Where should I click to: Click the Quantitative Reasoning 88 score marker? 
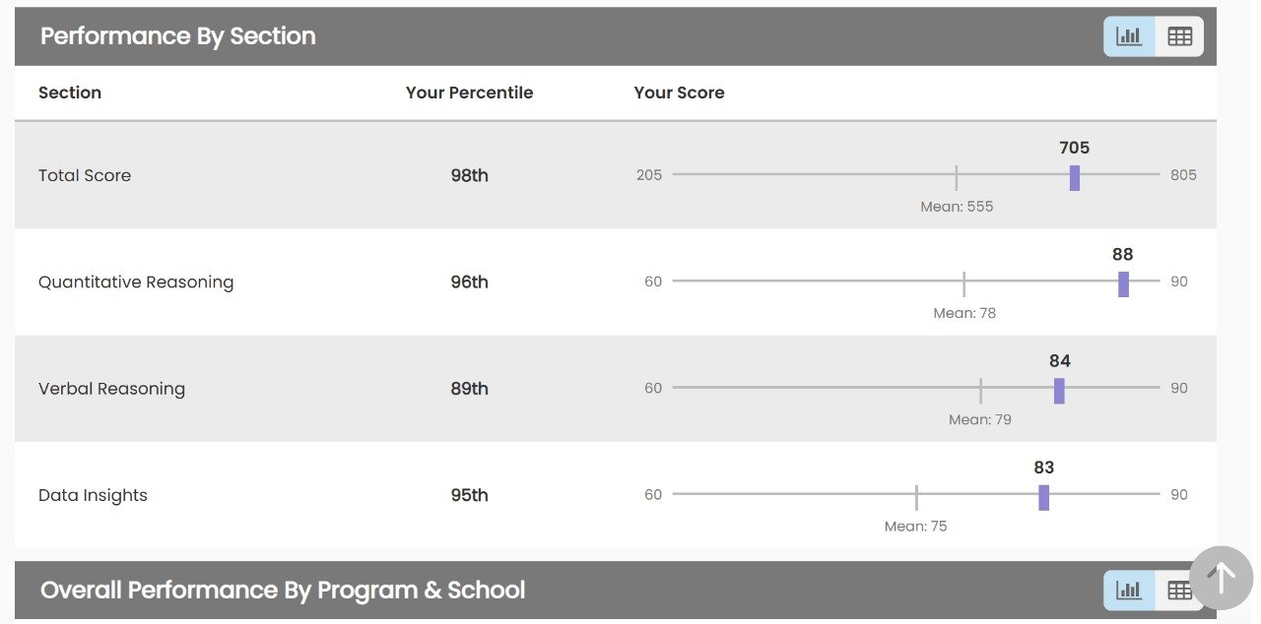1123,283
